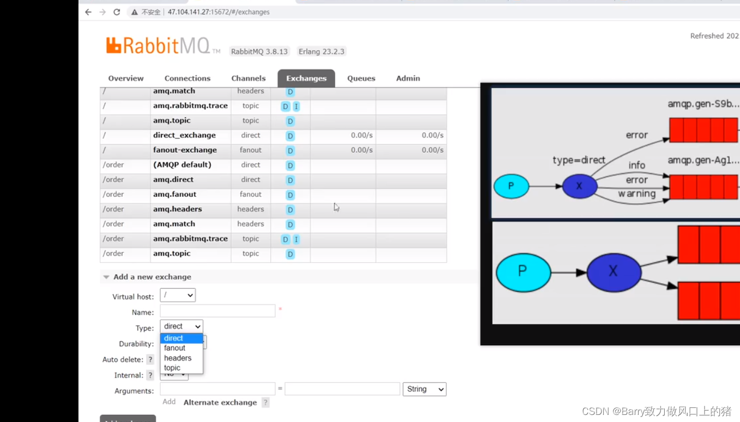The height and width of the screenshot is (422, 740).
Task: Open the String argument type dropdown
Action: (424, 389)
